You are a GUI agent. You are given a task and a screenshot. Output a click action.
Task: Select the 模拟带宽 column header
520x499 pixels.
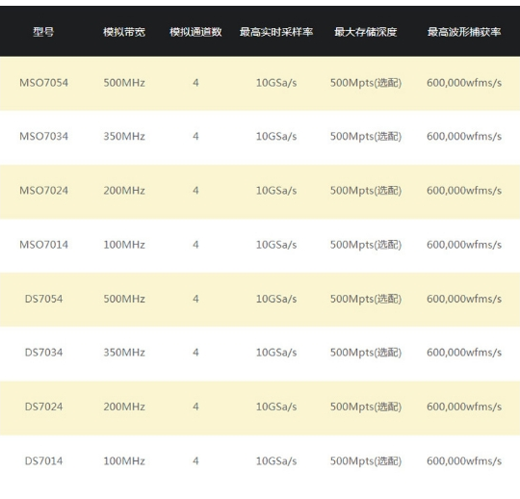124,32
